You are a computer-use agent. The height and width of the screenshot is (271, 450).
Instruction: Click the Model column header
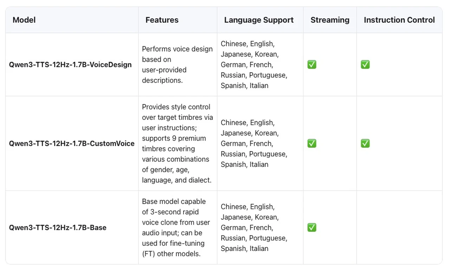(x=24, y=20)
